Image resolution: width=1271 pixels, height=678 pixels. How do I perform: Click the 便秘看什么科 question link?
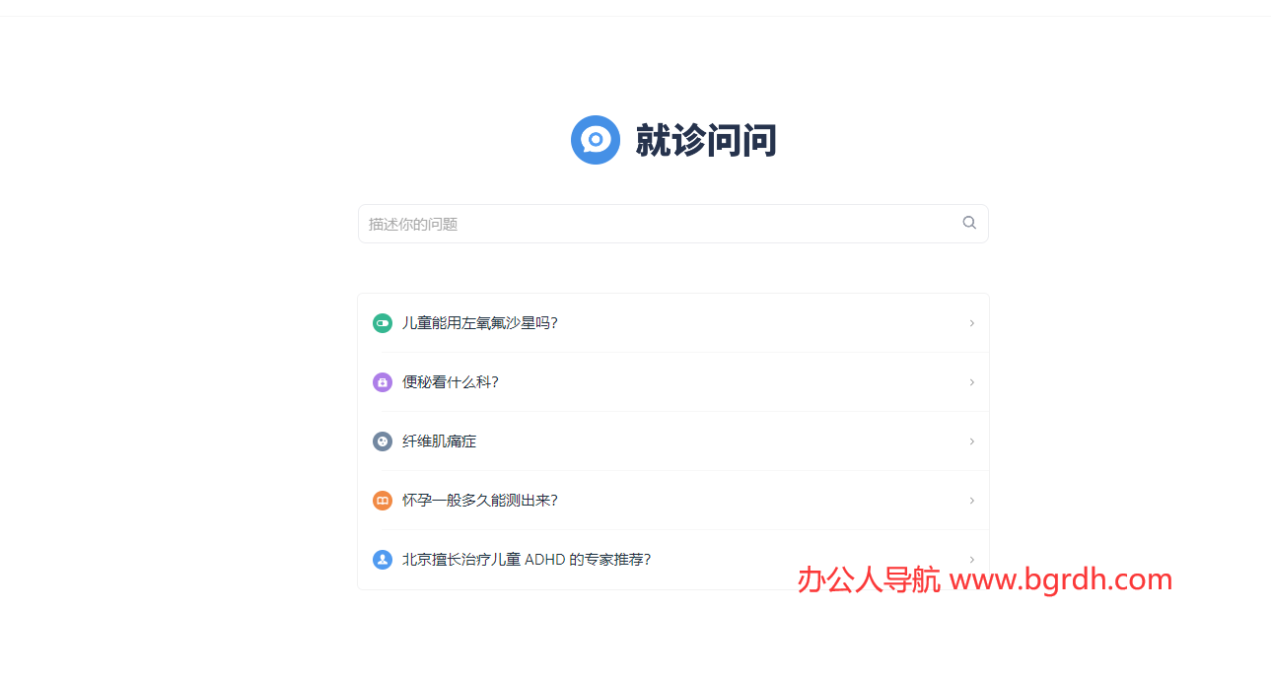click(451, 381)
